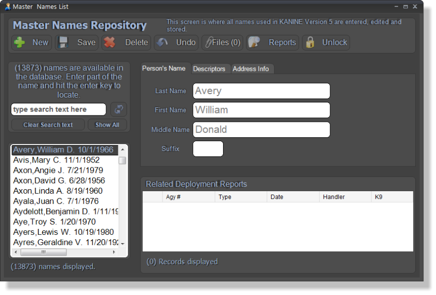Select Aydelott, Benjamin D. entry
436x295 pixels.
point(65,212)
